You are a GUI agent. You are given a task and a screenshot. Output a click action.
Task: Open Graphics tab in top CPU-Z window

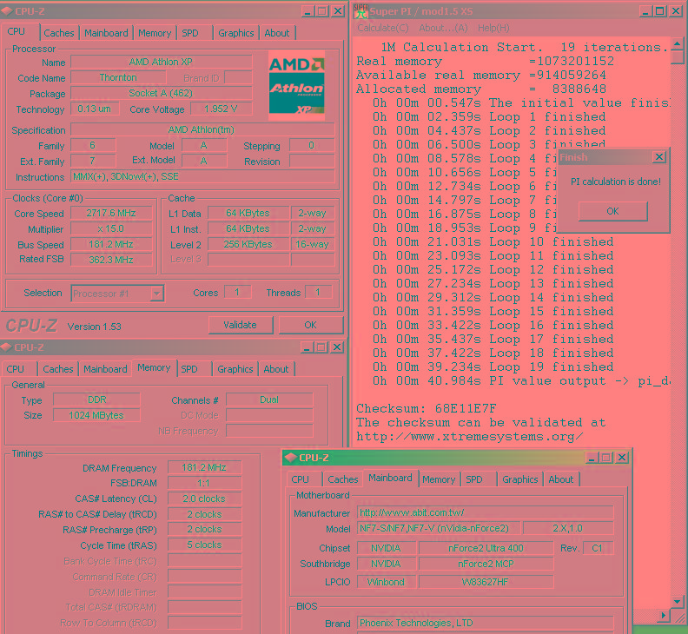tap(236, 33)
